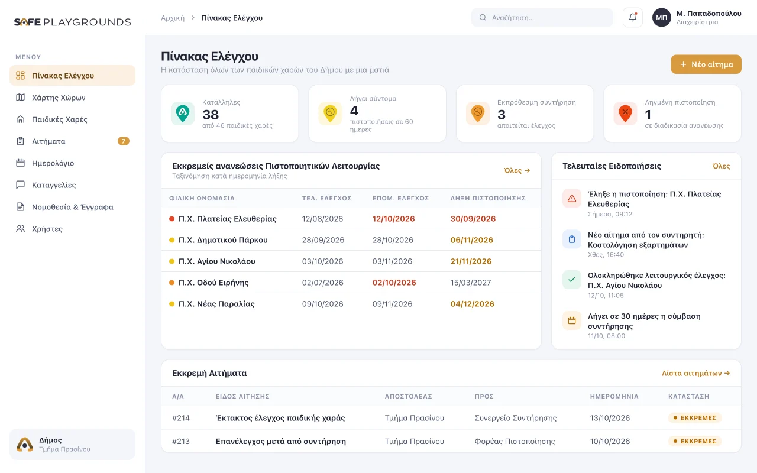Click the ΕΚΚΡΕΜΕΣ status badge for request #213
757x473 pixels.
point(695,441)
